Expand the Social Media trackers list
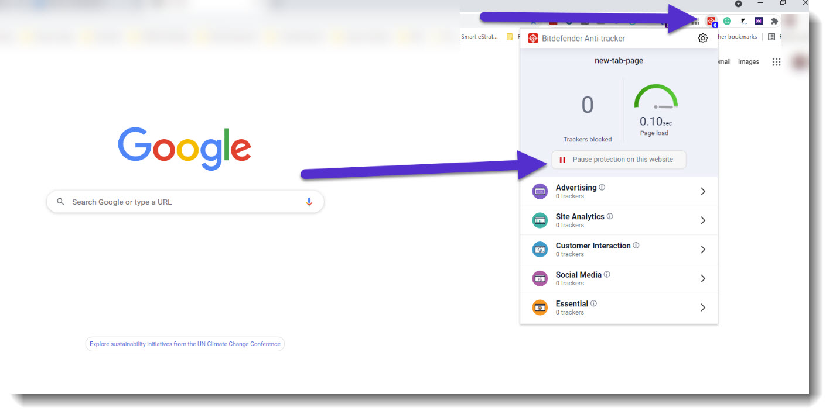This screenshot has height=418, width=833. 703,279
